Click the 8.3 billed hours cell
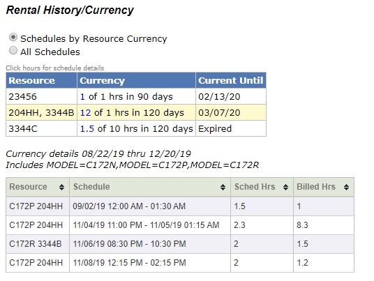Image resolution: width=374 pixels, height=281 pixels. 324,225
